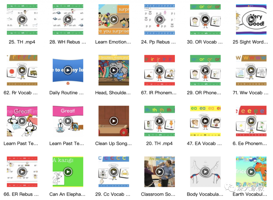The height and width of the screenshot is (200, 273).
Task: Play the 25. TH .mp4 video
Action: tap(22, 19)
